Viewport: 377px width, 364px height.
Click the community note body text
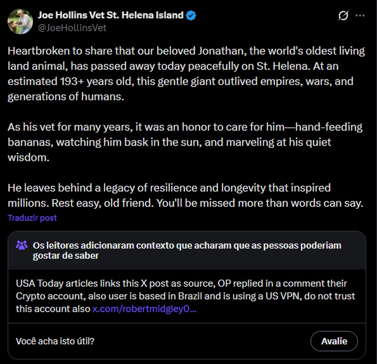click(185, 296)
